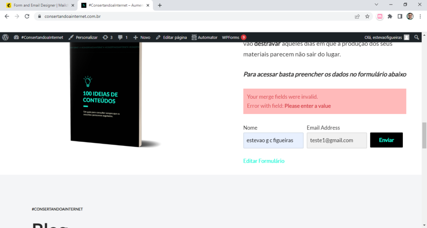Open WPForms with 9 notifications
The width and height of the screenshot is (427, 228).
234,37
